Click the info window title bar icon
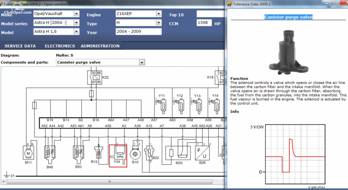Viewport: 348px width, 190px height. click(x=229, y=4)
